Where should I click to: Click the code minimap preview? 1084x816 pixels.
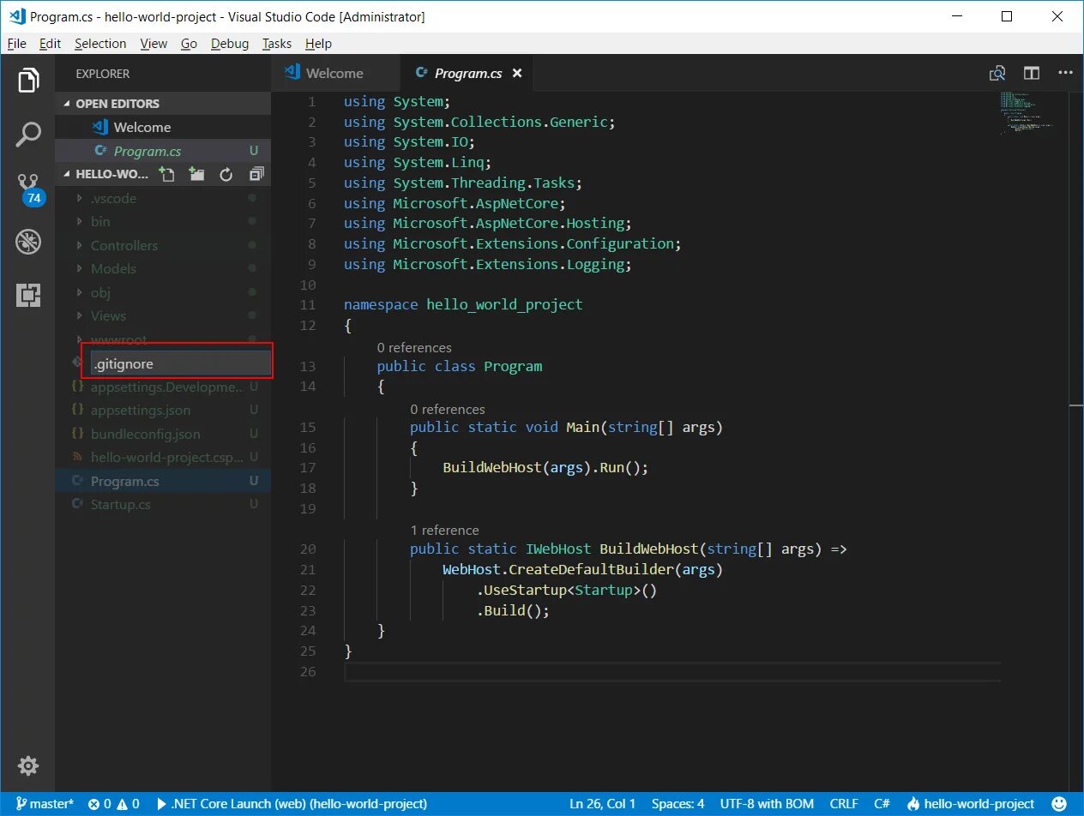click(1027, 112)
